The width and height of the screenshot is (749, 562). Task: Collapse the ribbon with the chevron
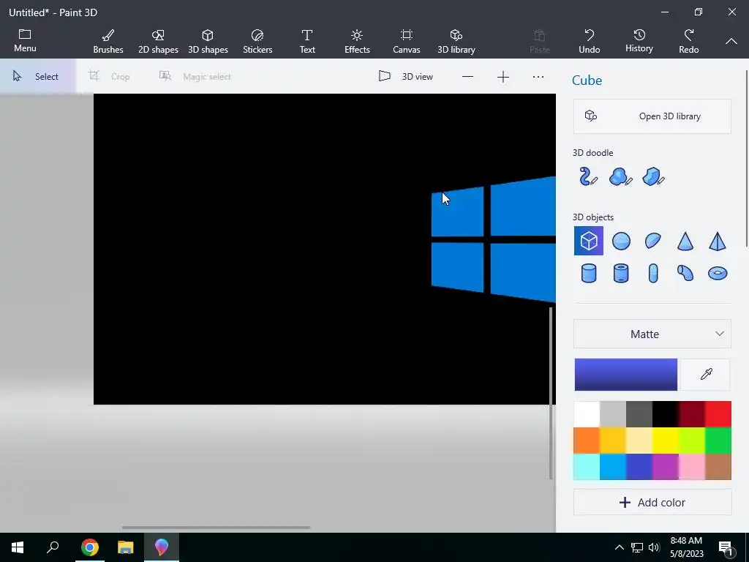tap(731, 42)
